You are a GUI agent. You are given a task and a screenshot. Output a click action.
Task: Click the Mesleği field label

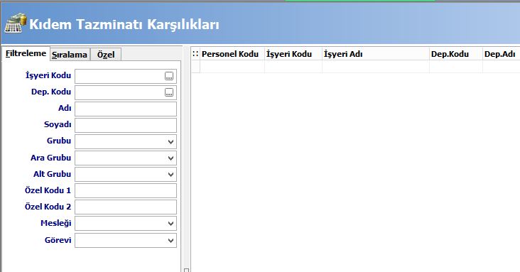click(x=55, y=223)
